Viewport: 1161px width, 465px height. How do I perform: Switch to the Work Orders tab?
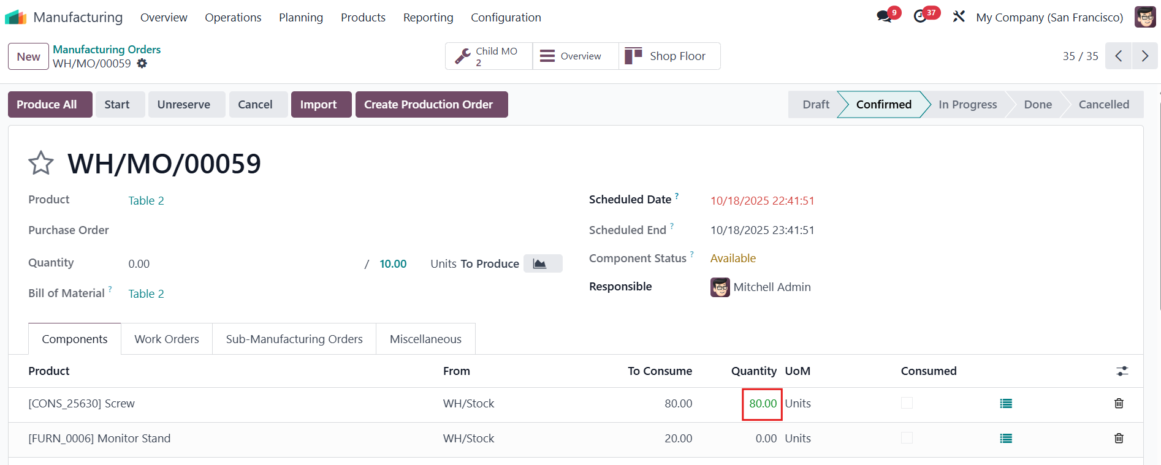click(167, 339)
